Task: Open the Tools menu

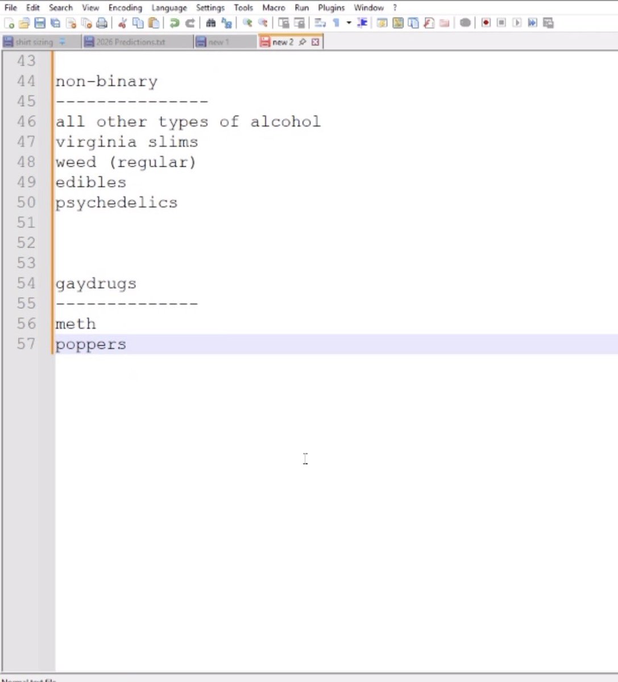Action: (x=243, y=8)
